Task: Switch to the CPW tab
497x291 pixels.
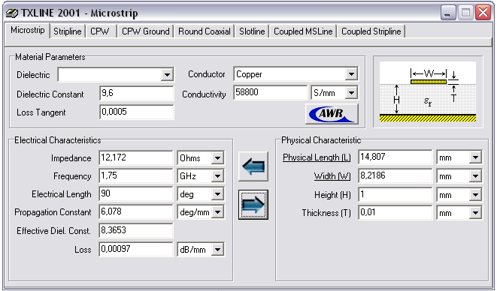Action: click(100, 31)
